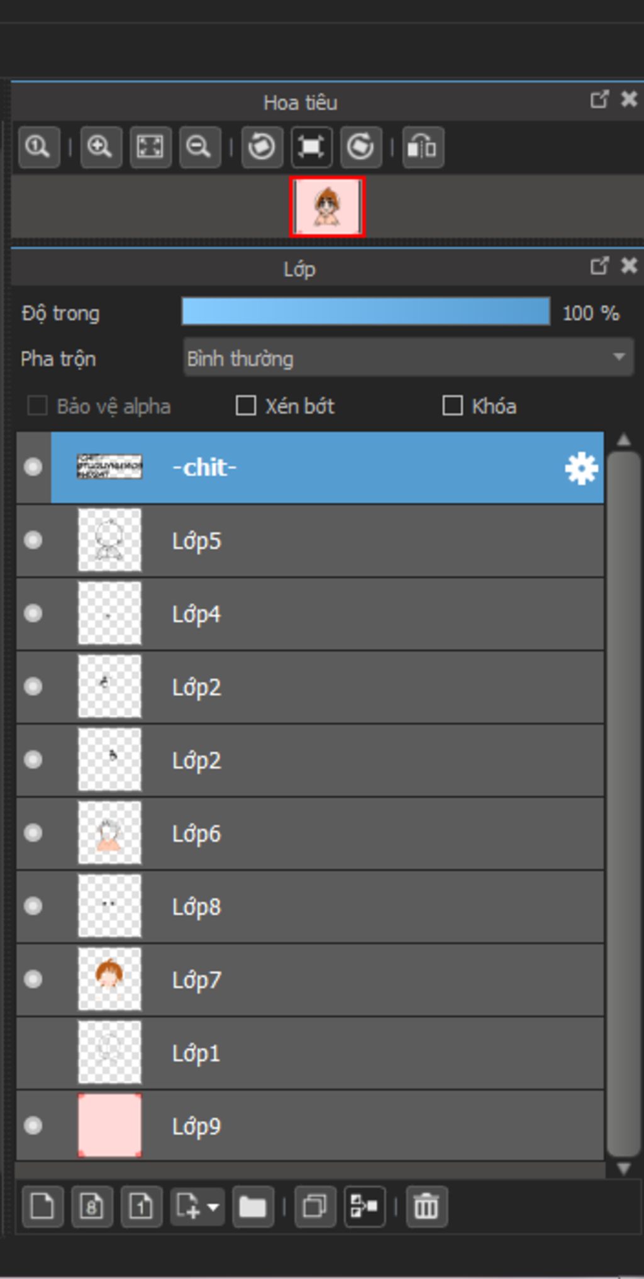Rotate the canvas view right
Viewport: 644px width, 1279px height.
point(361,147)
